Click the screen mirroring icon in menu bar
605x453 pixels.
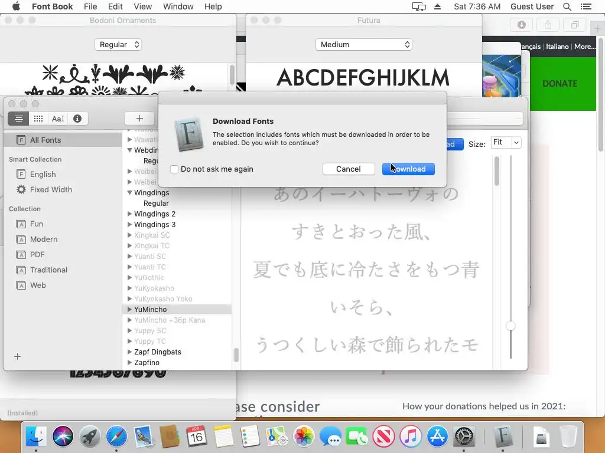tap(419, 6)
